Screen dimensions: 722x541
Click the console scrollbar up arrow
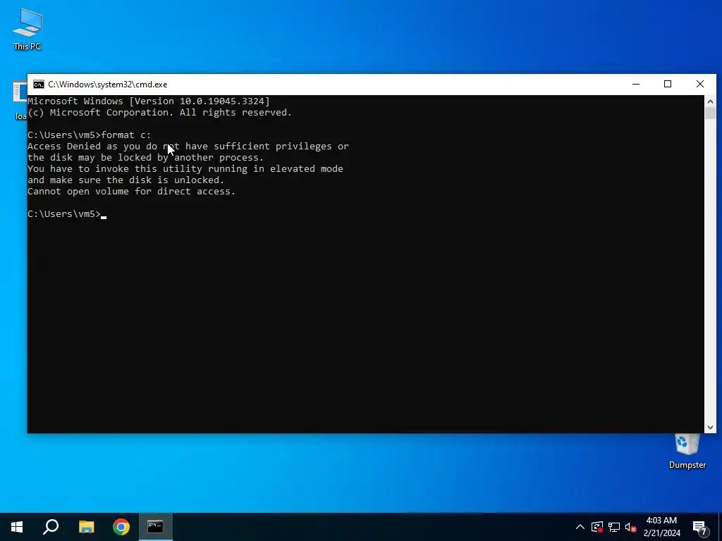click(710, 101)
